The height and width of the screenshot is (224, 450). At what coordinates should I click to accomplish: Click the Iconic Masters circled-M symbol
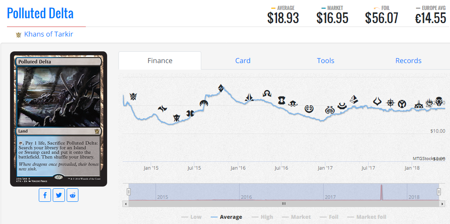402,104
